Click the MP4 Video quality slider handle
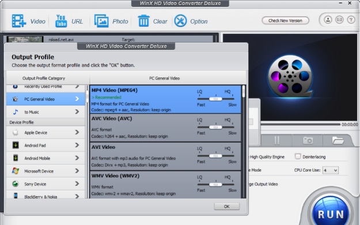 [215, 99]
